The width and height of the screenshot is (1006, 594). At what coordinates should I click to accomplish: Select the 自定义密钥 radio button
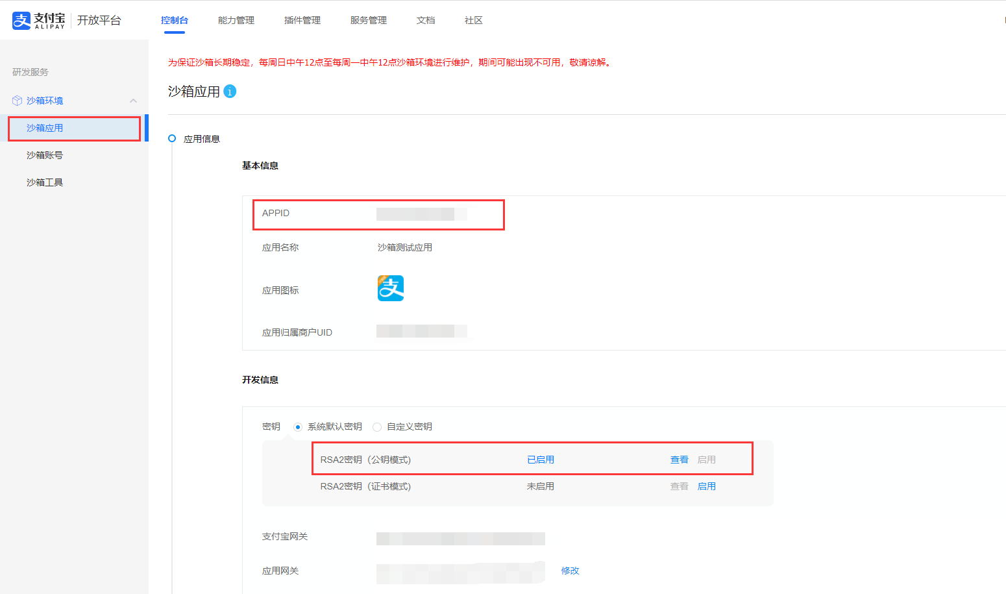point(377,427)
